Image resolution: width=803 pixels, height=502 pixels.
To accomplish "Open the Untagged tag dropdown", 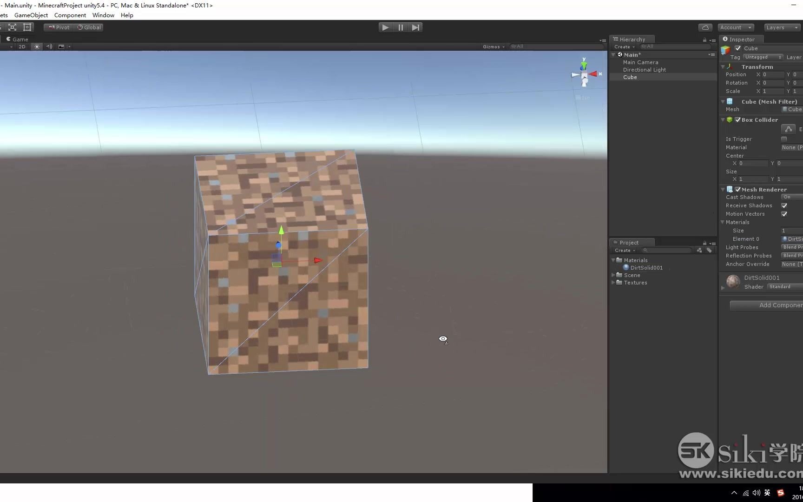I will 763,57.
